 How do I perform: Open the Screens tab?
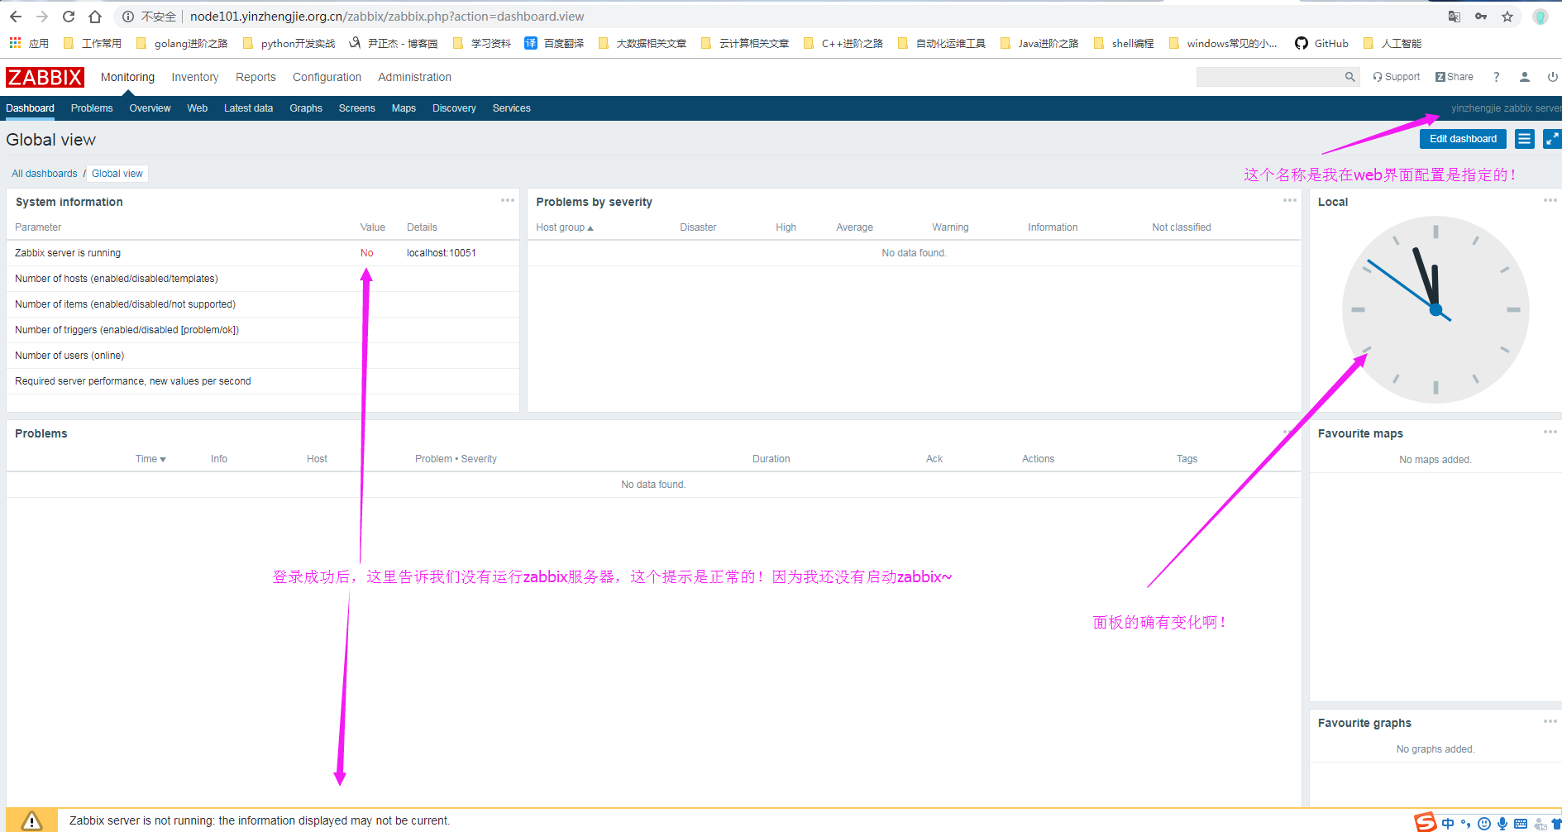[x=356, y=108]
